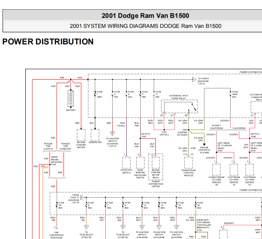Click connector triangle C above TO FUSE BLOCK (FUSE 15)
The width and height of the screenshot is (262, 239).
(86, 227)
